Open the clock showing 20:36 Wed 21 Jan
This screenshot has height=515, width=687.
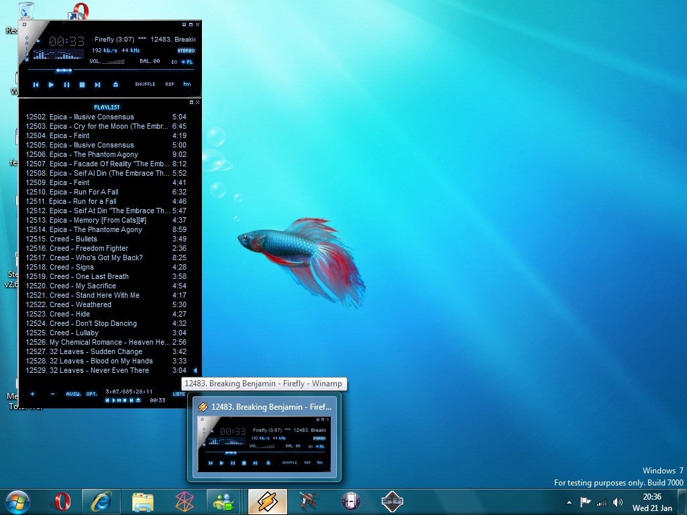coord(652,502)
